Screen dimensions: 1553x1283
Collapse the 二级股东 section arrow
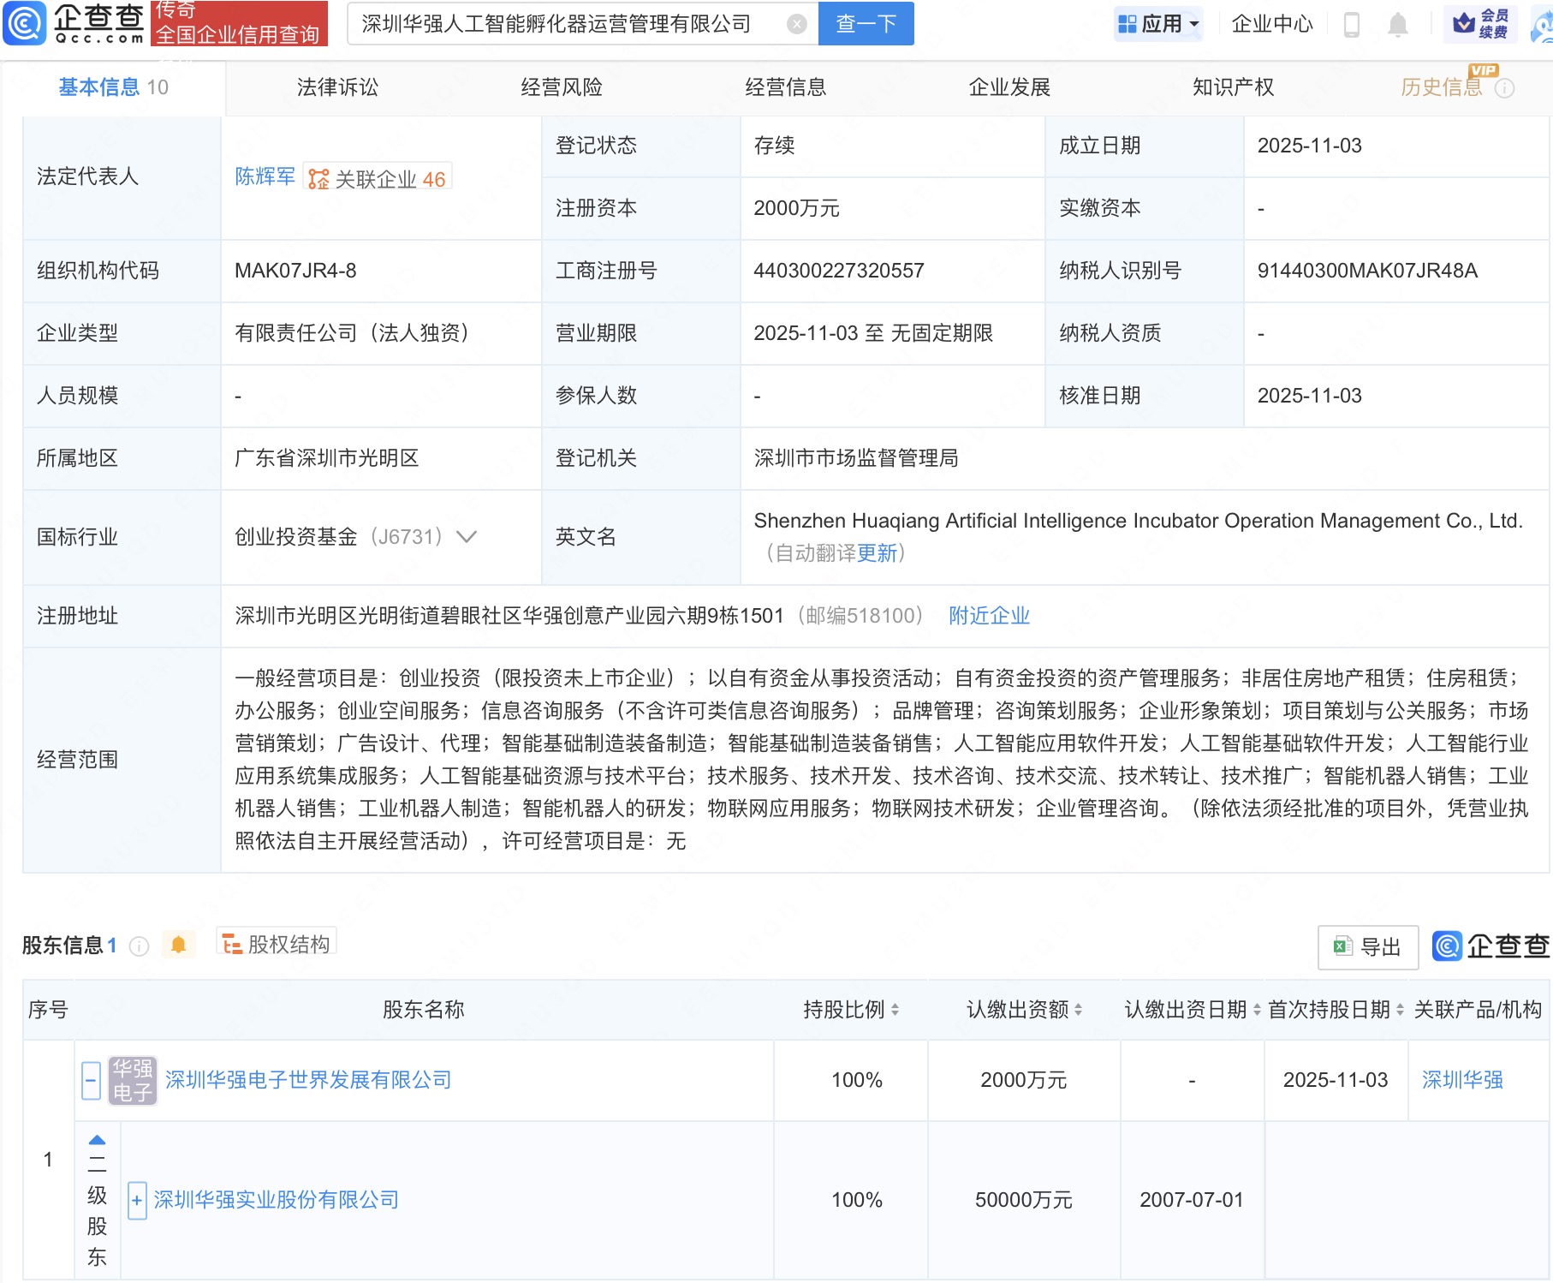pos(97,1140)
